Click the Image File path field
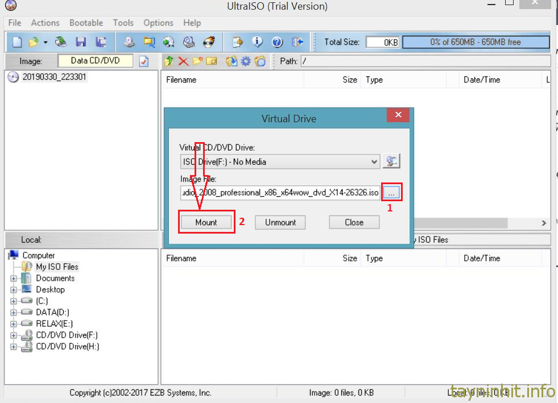Image resolution: width=558 pixels, height=403 pixels. coord(280,193)
